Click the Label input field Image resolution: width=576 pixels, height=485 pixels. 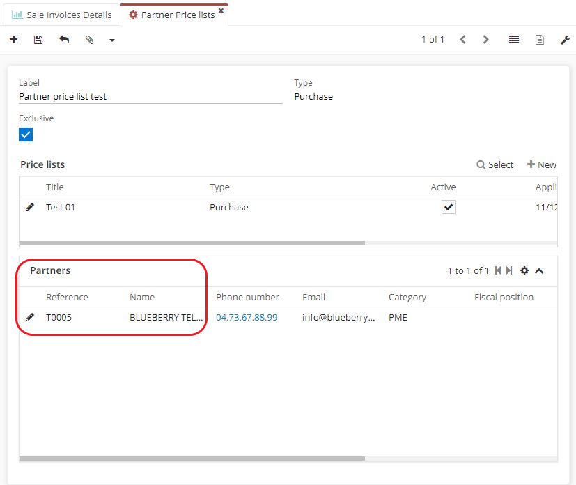click(x=150, y=97)
